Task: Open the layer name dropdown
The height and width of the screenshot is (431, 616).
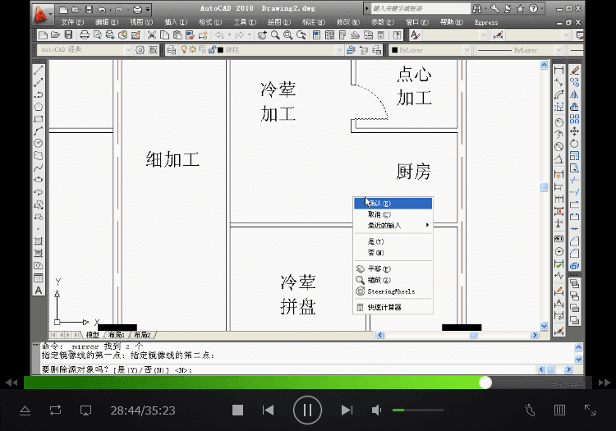Action: coord(339,50)
